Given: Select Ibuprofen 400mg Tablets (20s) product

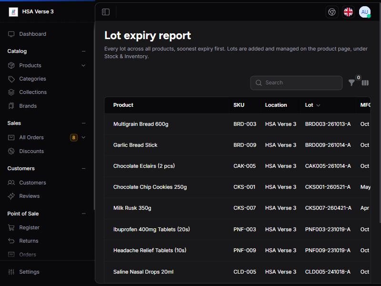Looking at the screenshot, I should (151, 229).
